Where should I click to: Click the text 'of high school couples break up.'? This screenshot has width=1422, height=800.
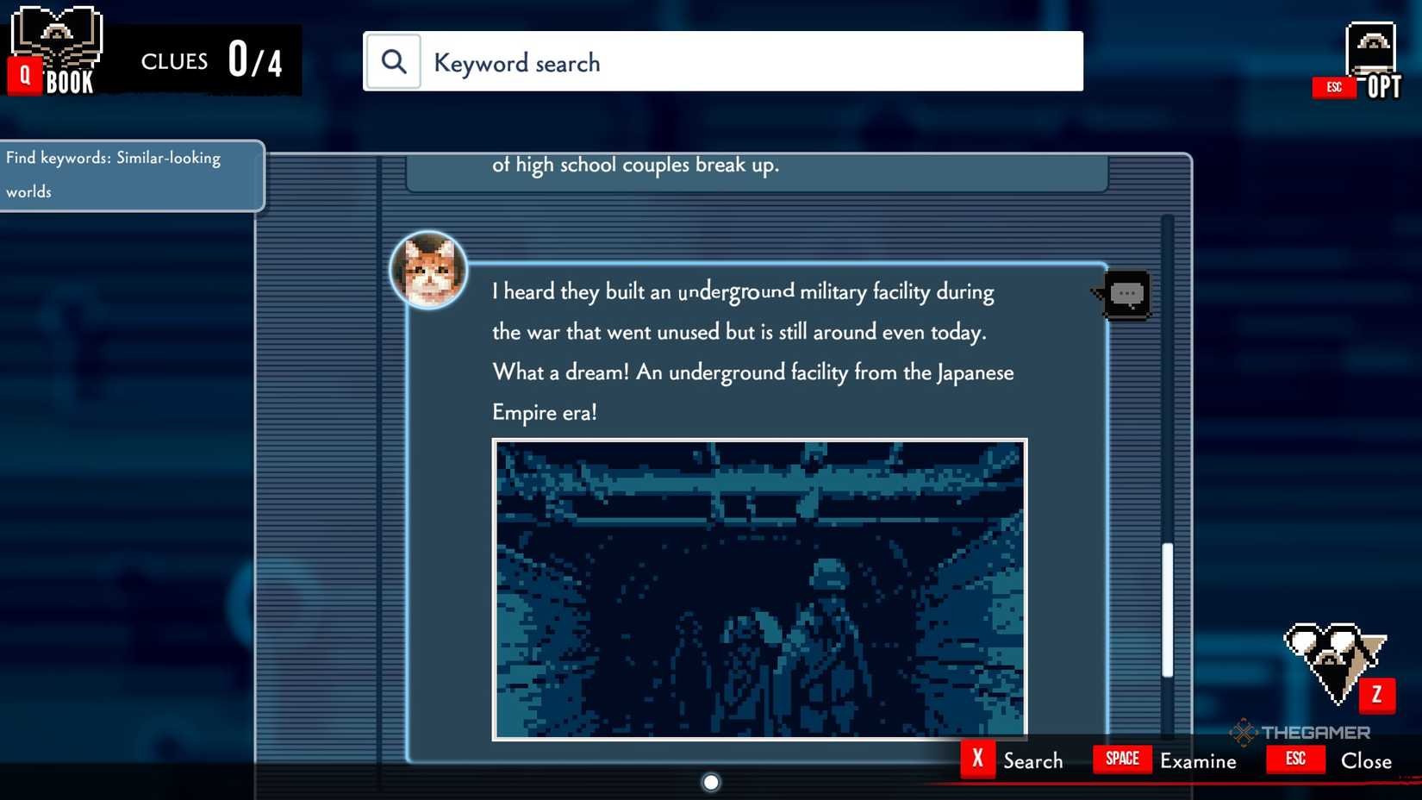[x=635, y=165]
